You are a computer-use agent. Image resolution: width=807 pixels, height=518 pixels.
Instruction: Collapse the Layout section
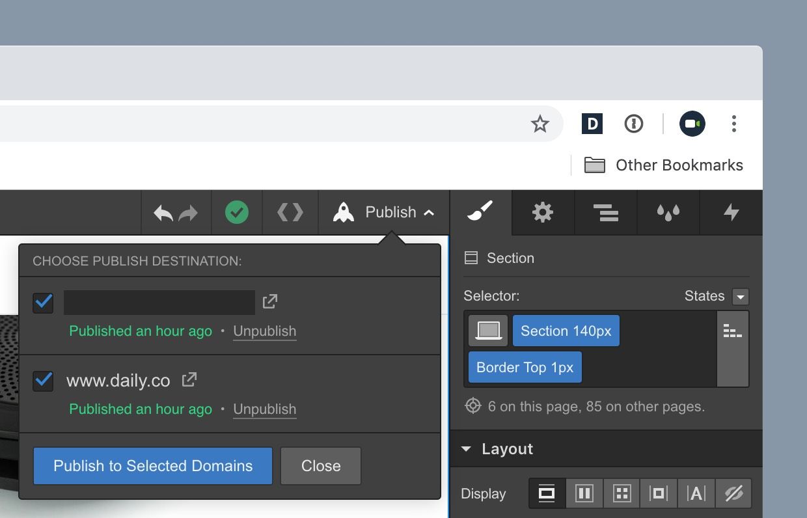(x=466, y=449)
